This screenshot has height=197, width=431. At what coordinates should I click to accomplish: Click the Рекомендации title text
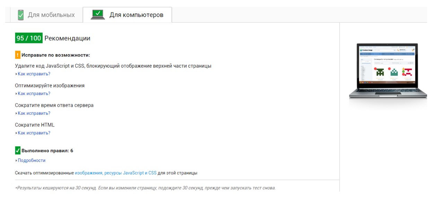(67, 38)
